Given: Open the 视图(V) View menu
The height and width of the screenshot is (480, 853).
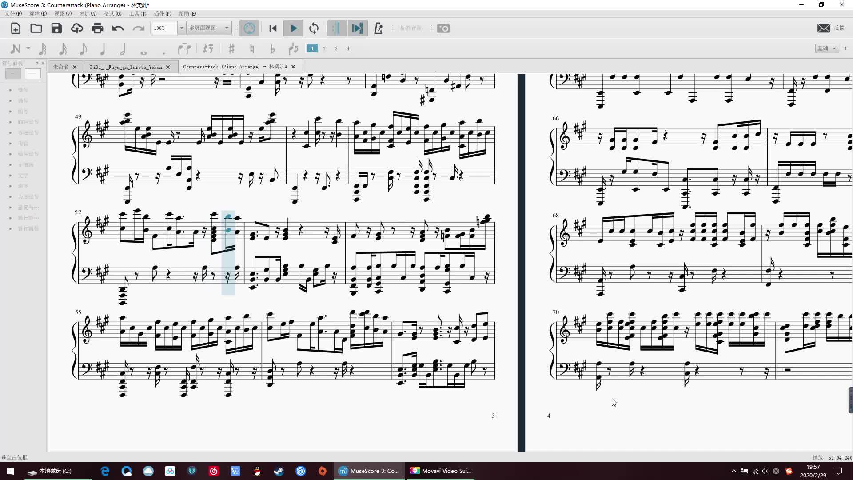Looking at the screenshot, I should pos(63,14).
